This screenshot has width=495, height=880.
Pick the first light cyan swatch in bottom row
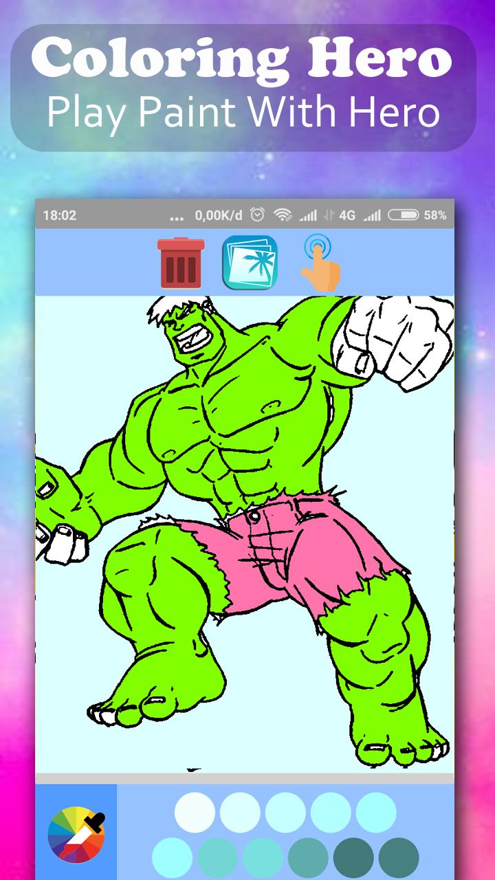(172, 858)
